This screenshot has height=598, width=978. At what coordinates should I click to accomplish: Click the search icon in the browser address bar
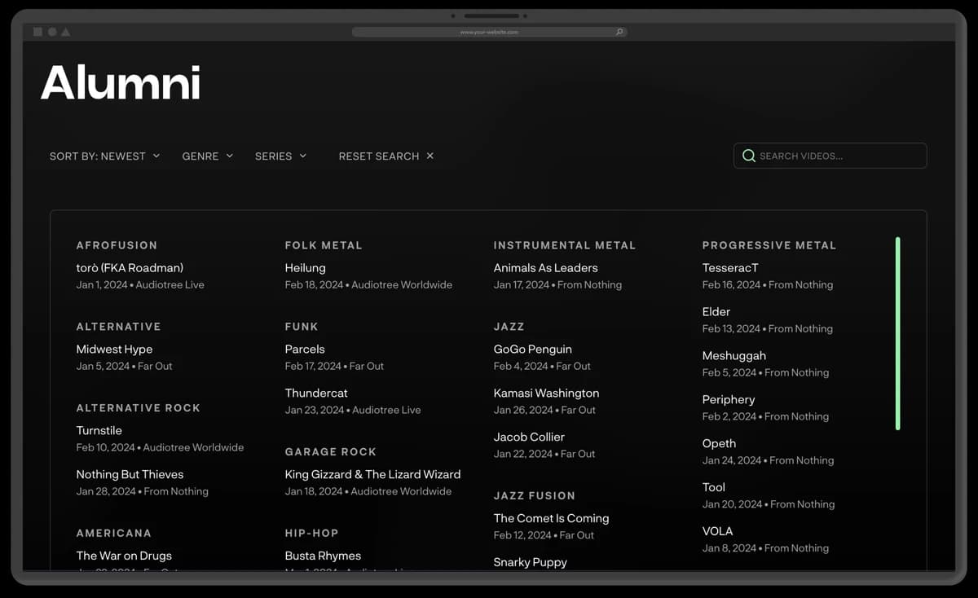619,33
